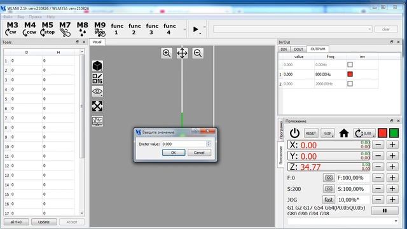
Task: Run custom func 3
Action: click(x=152, y=29)
